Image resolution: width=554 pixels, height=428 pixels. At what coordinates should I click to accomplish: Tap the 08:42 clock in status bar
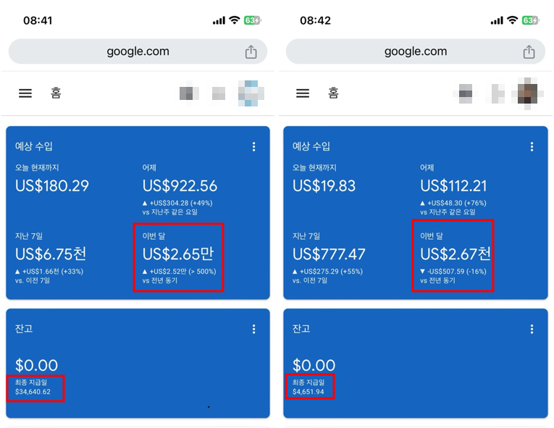(x=315, y=20)
